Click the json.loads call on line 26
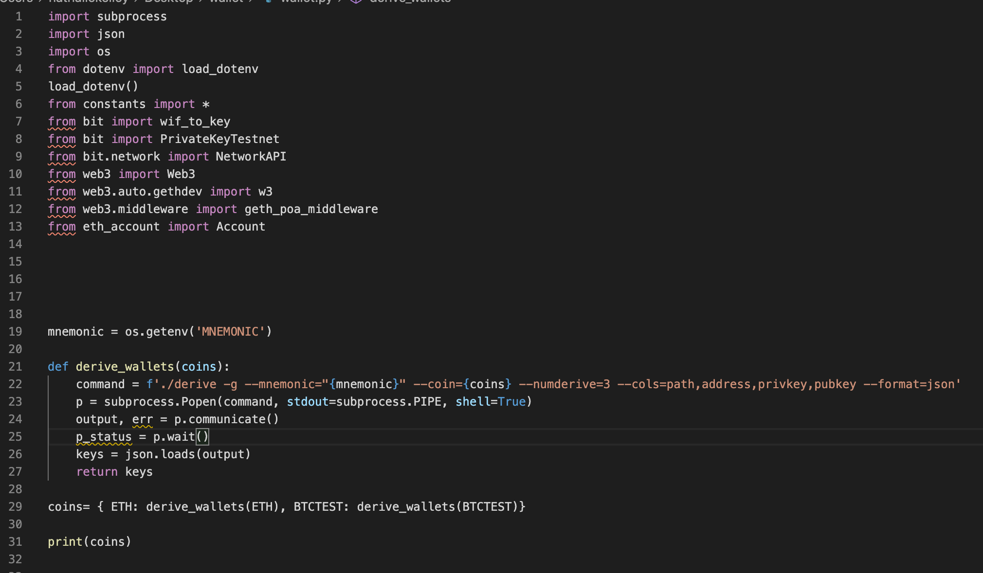The image size is (983, 573). point(160,454)
